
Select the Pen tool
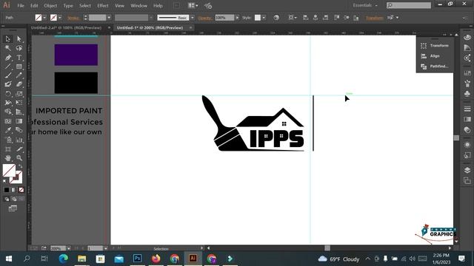8,58
